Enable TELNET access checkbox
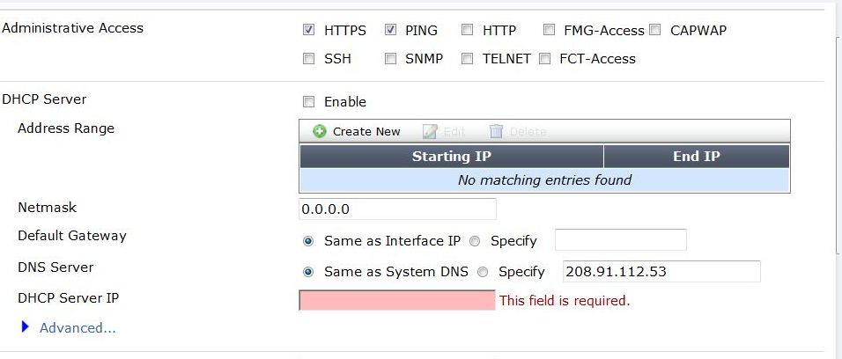The height and width of the screenshot is (359, 842). click(x=467, y=59)
